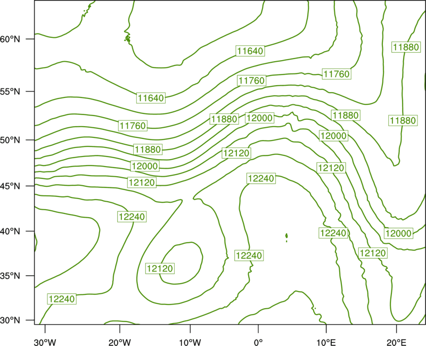The height and width of the screenshot is (346, 426).
Task: Select the 20°W longitude axis label
Action: coord(120,342)
